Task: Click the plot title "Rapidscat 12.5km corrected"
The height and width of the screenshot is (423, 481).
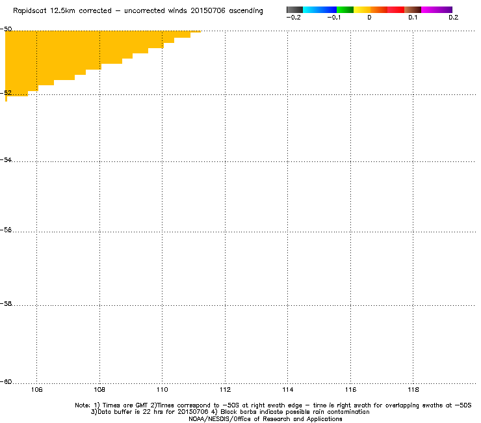Action: click(x=62, y=11)
